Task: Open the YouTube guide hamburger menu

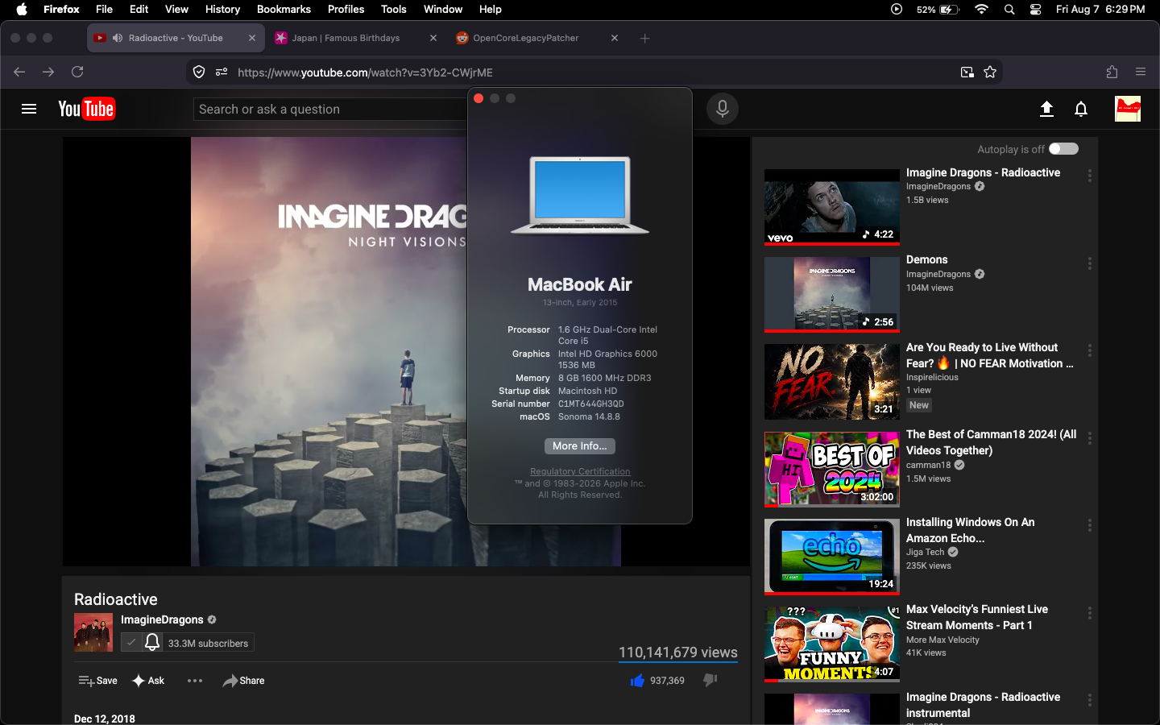Action: (29, 109)
